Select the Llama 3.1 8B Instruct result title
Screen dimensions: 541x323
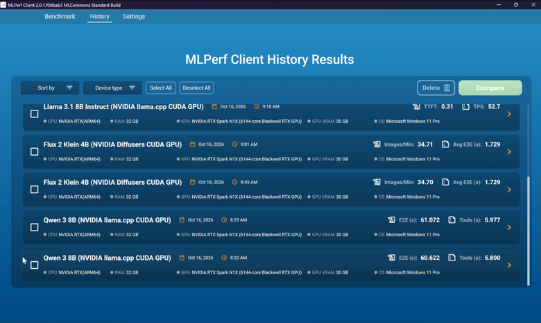123,107
